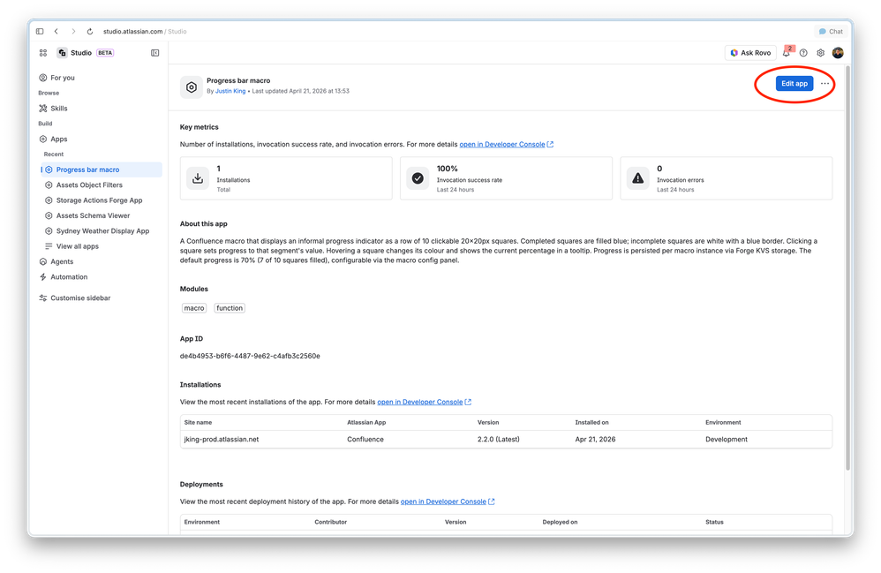Click the Confluence cell in installations table
Screen dimensions: 881x573
[x=365, y=440]
